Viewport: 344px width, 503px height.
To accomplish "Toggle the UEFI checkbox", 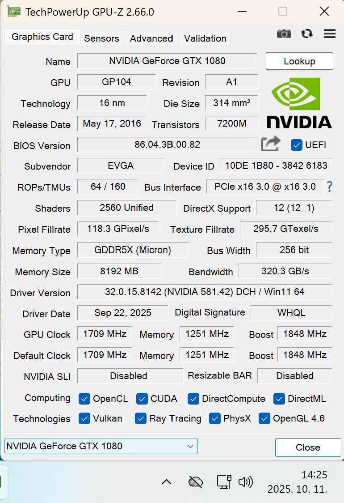I will 296,145.
